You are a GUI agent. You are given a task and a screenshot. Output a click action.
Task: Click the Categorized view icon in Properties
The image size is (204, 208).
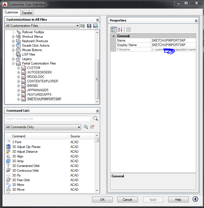114,30
